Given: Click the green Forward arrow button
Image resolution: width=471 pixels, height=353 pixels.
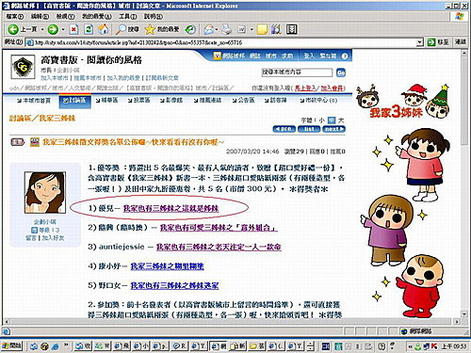Looking at the screenshot, I should (x=53, y=29).
